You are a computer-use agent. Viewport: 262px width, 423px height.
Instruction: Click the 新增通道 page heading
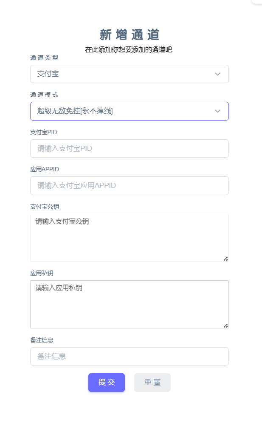click(x=130, y=35)
